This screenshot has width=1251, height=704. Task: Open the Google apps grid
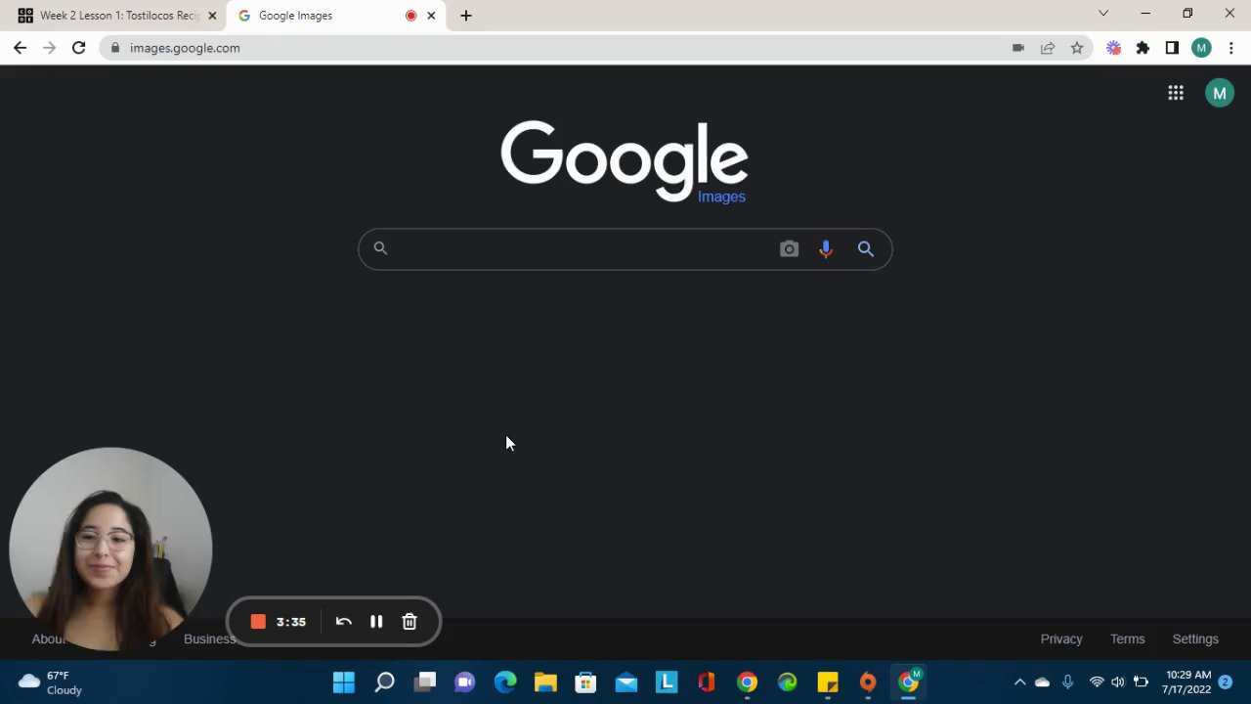pos(1176,93)
